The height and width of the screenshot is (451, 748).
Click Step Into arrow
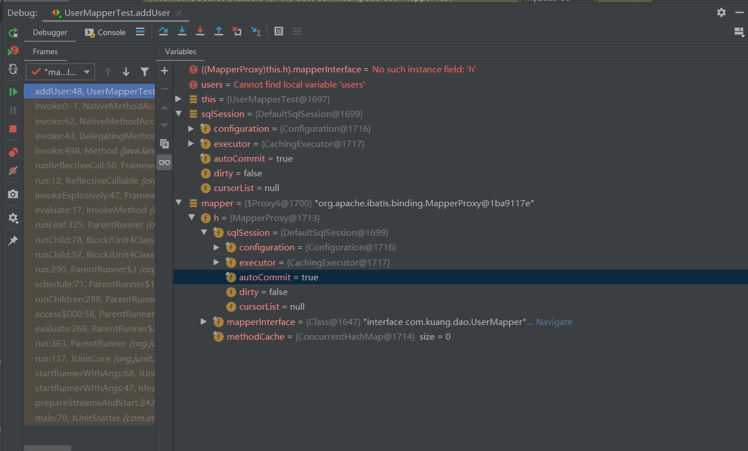pos(182,32)
